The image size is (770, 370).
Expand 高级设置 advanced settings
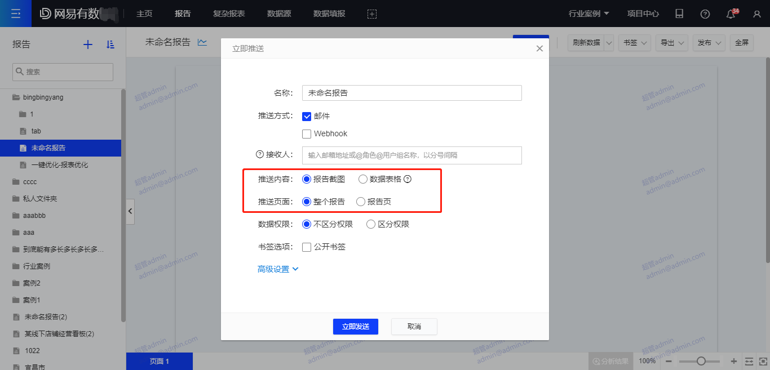pyautogui.click(x=278, y=269)
